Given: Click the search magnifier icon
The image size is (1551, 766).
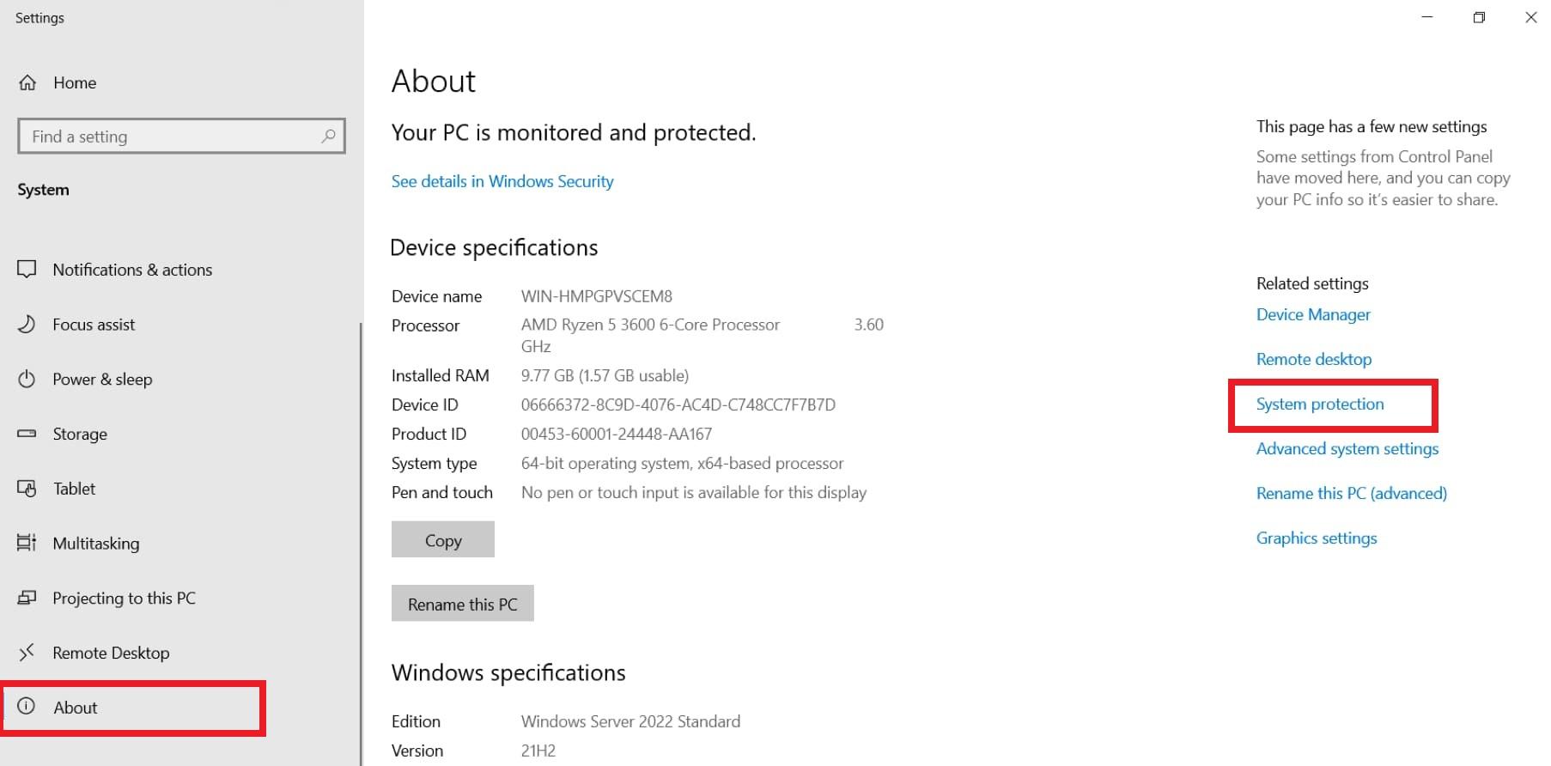Looking at the screenshot, I should 328,136.
